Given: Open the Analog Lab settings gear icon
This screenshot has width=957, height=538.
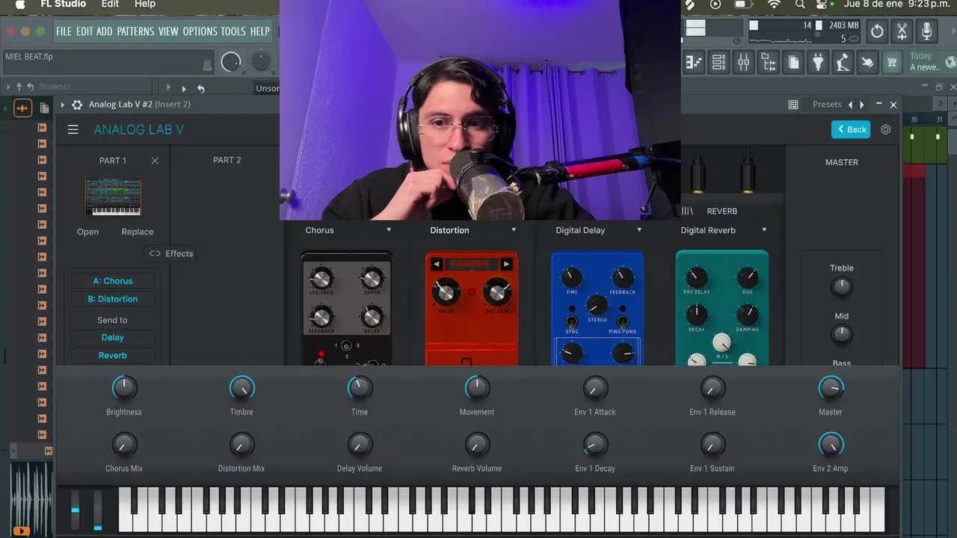Looking at the screenshot, I should pos(886,129).
